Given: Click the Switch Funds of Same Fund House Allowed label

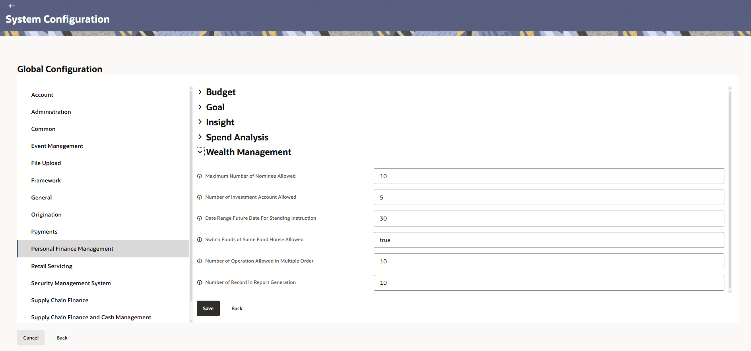Looking at the screenshot, I should (x=254, y=240).
